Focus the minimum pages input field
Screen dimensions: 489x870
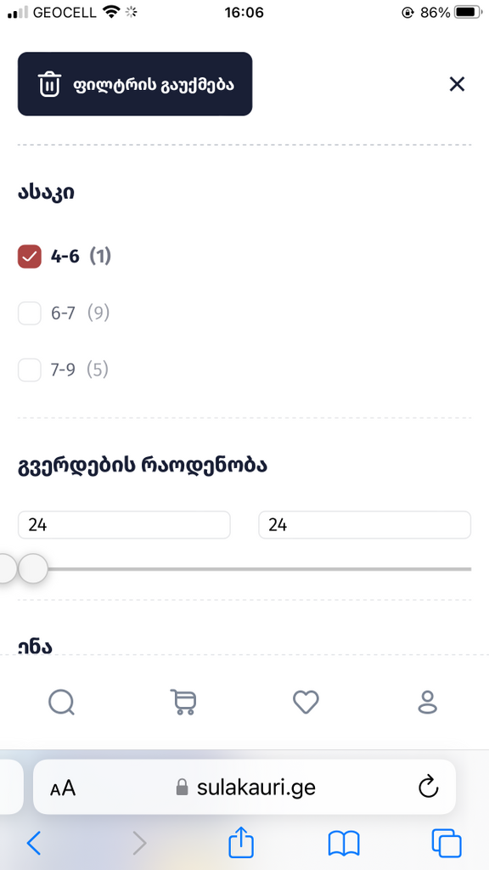(x=124, y=525)
